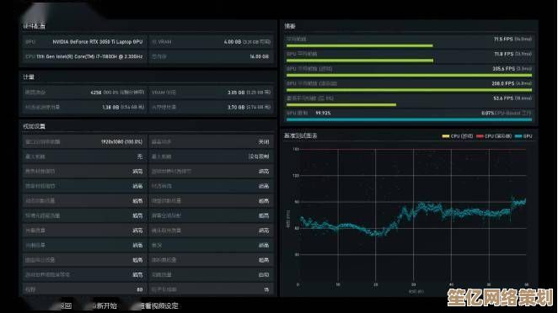This screenshot has height=313, width=558.
Task: Click the teal GPU legend swatch
Action: tap(518, 136)
